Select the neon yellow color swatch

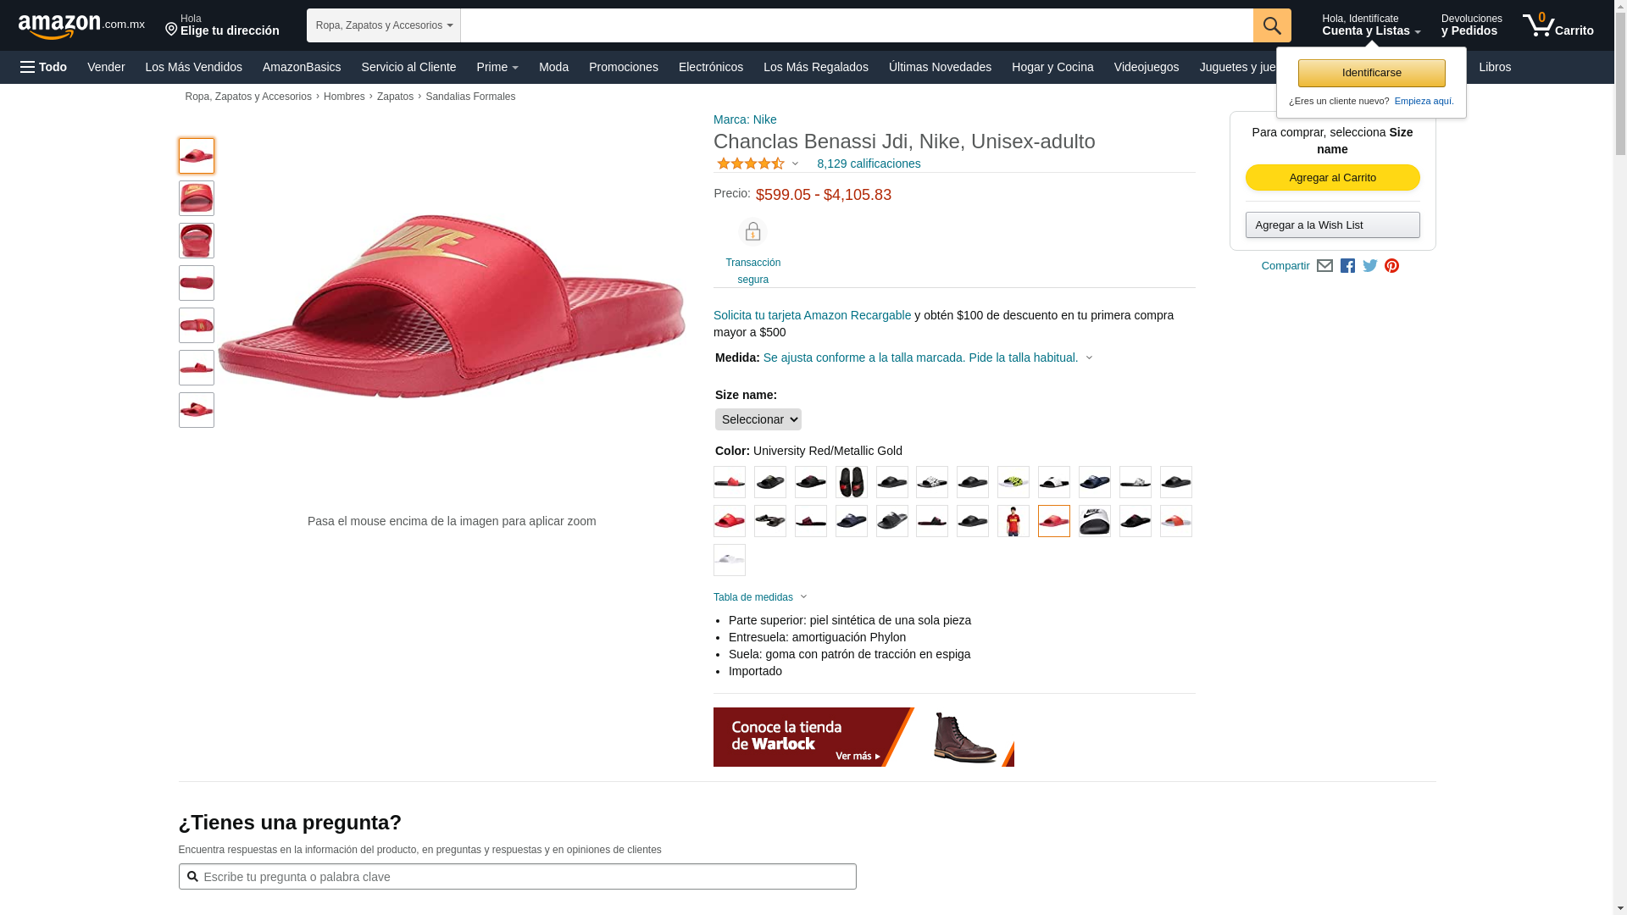(1013, 482)
